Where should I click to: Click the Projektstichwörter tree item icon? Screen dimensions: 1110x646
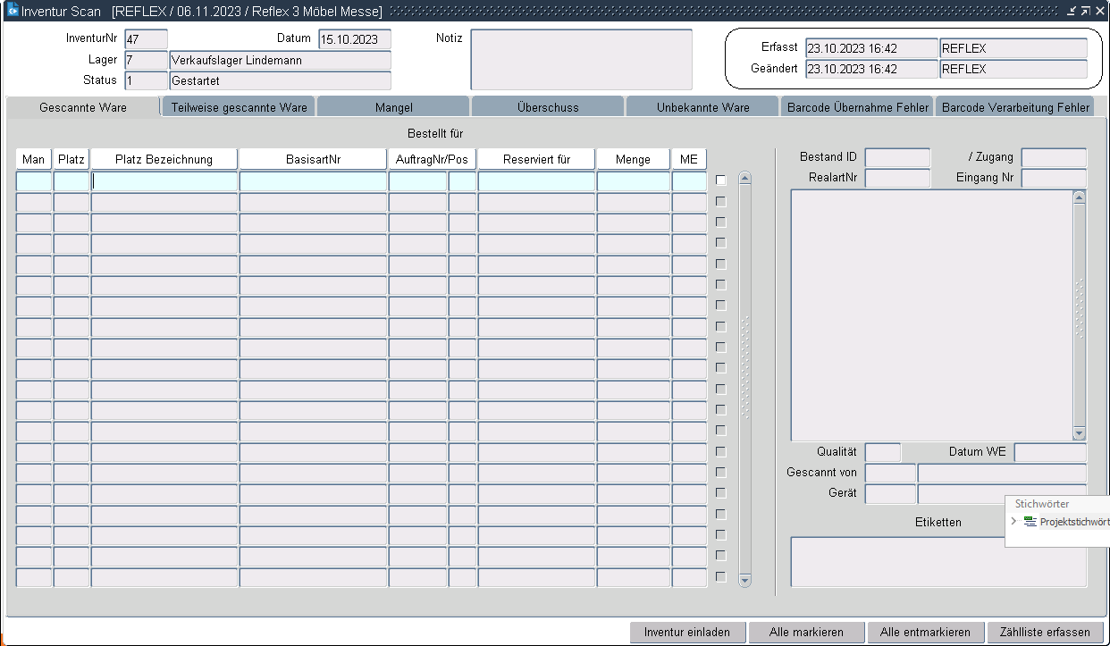[x=1030, y=522]
